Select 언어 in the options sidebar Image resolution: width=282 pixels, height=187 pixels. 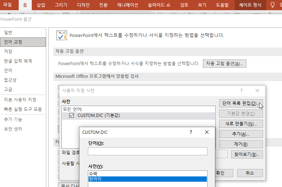[23, 70]
